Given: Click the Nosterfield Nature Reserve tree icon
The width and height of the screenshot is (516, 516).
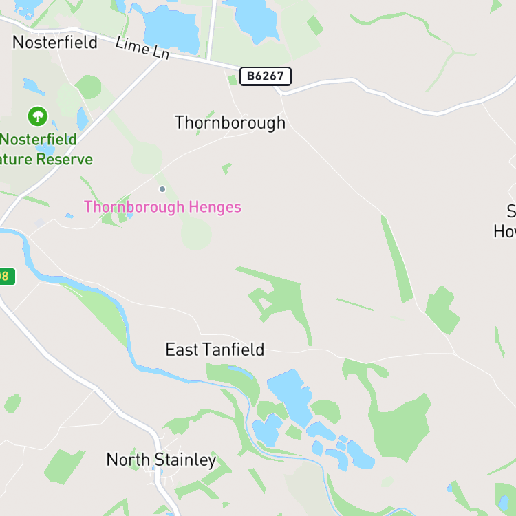Looking at the screenshot, I should tap(38, 116).
